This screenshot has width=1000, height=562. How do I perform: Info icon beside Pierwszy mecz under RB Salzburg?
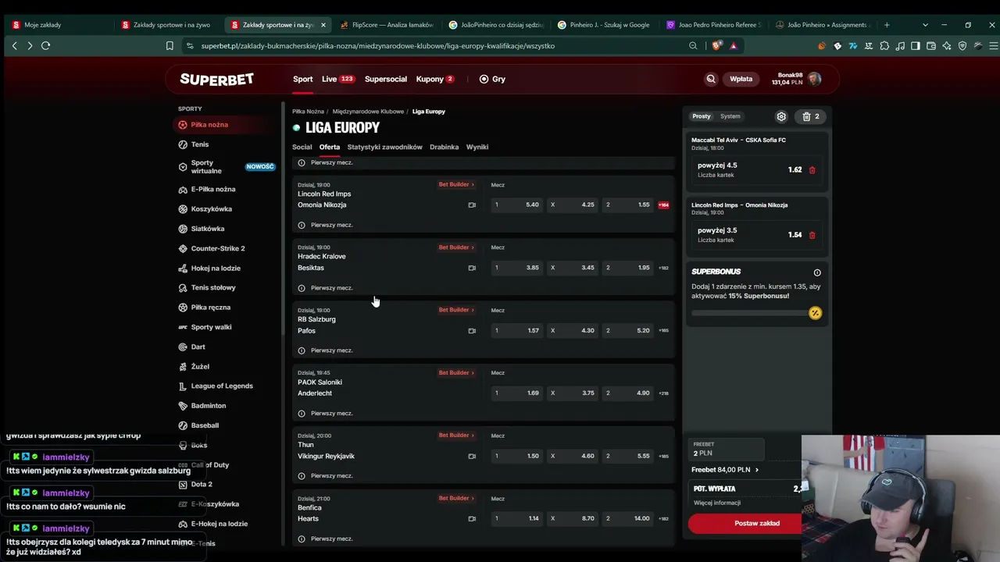coord(302,350)
